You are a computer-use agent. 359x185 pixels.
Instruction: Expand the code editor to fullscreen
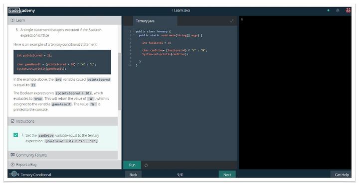coord(232,21)
